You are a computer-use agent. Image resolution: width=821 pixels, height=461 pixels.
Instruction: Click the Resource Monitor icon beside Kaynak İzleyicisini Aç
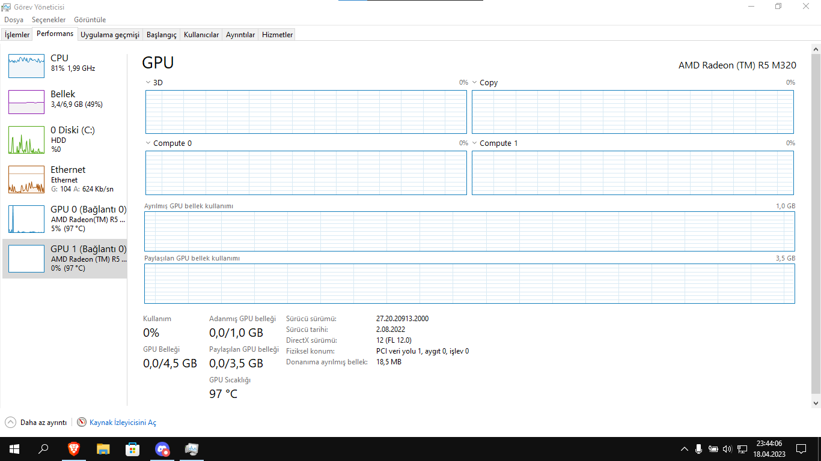[82, 423]
